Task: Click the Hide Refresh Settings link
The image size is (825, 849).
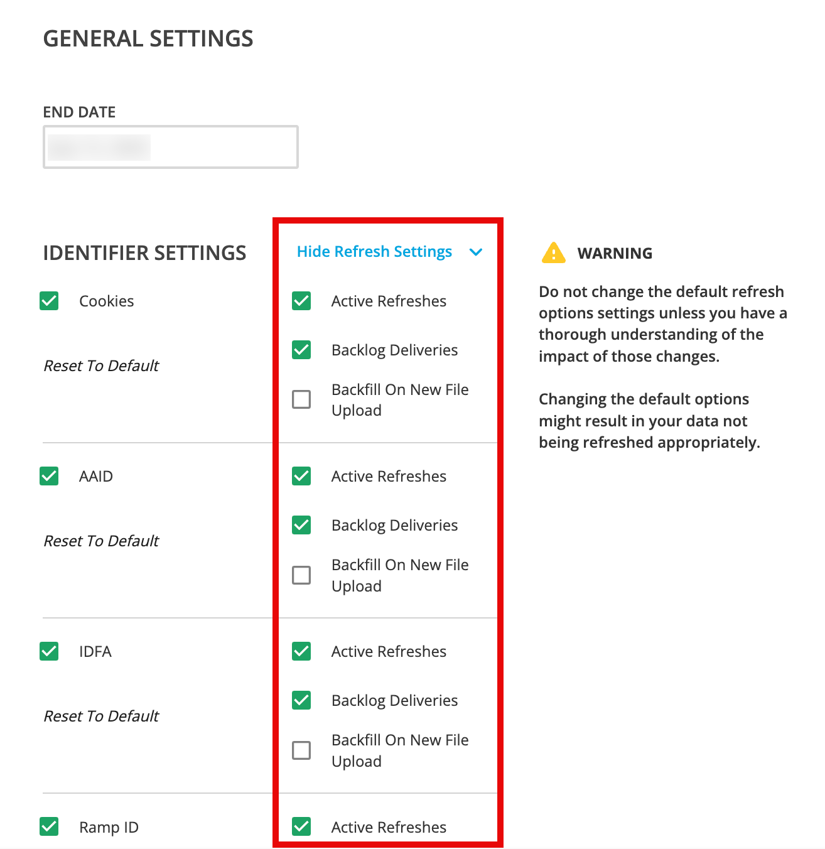Action: coord(374,252)
